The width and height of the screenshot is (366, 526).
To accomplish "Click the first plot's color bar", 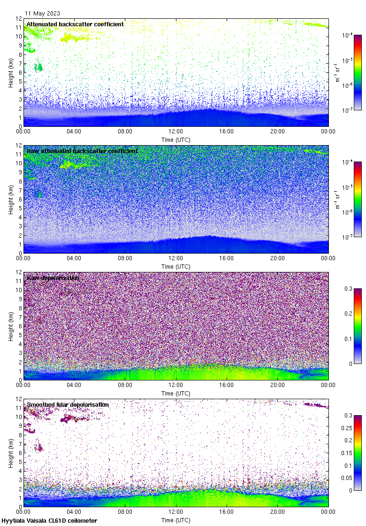I will click(358, 72).
